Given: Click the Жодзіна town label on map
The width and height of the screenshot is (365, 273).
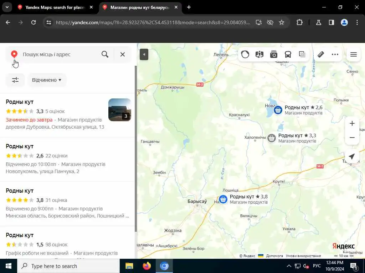Looking at the screenshot, I should pos(173,230).
